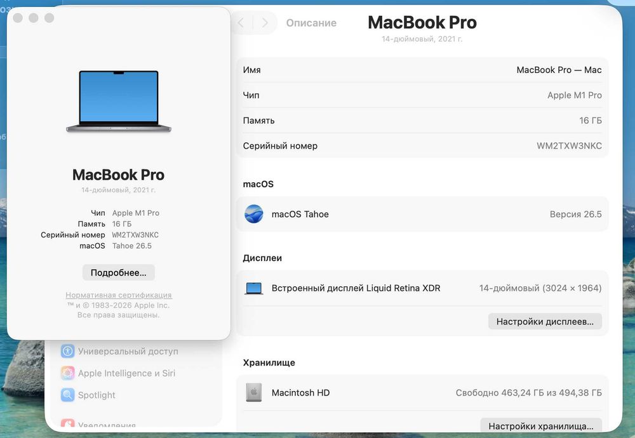Click the macOS Tahoe icon

254,214
